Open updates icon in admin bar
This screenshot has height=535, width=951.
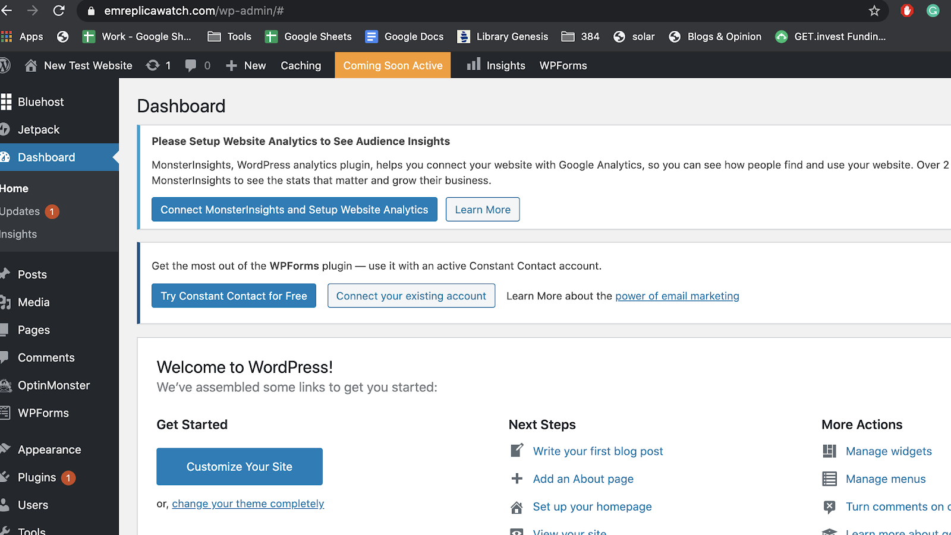(x=153, y=65)
